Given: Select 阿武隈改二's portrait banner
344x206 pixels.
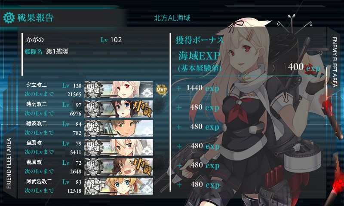Looking at the screenshot, I should 119,186.
